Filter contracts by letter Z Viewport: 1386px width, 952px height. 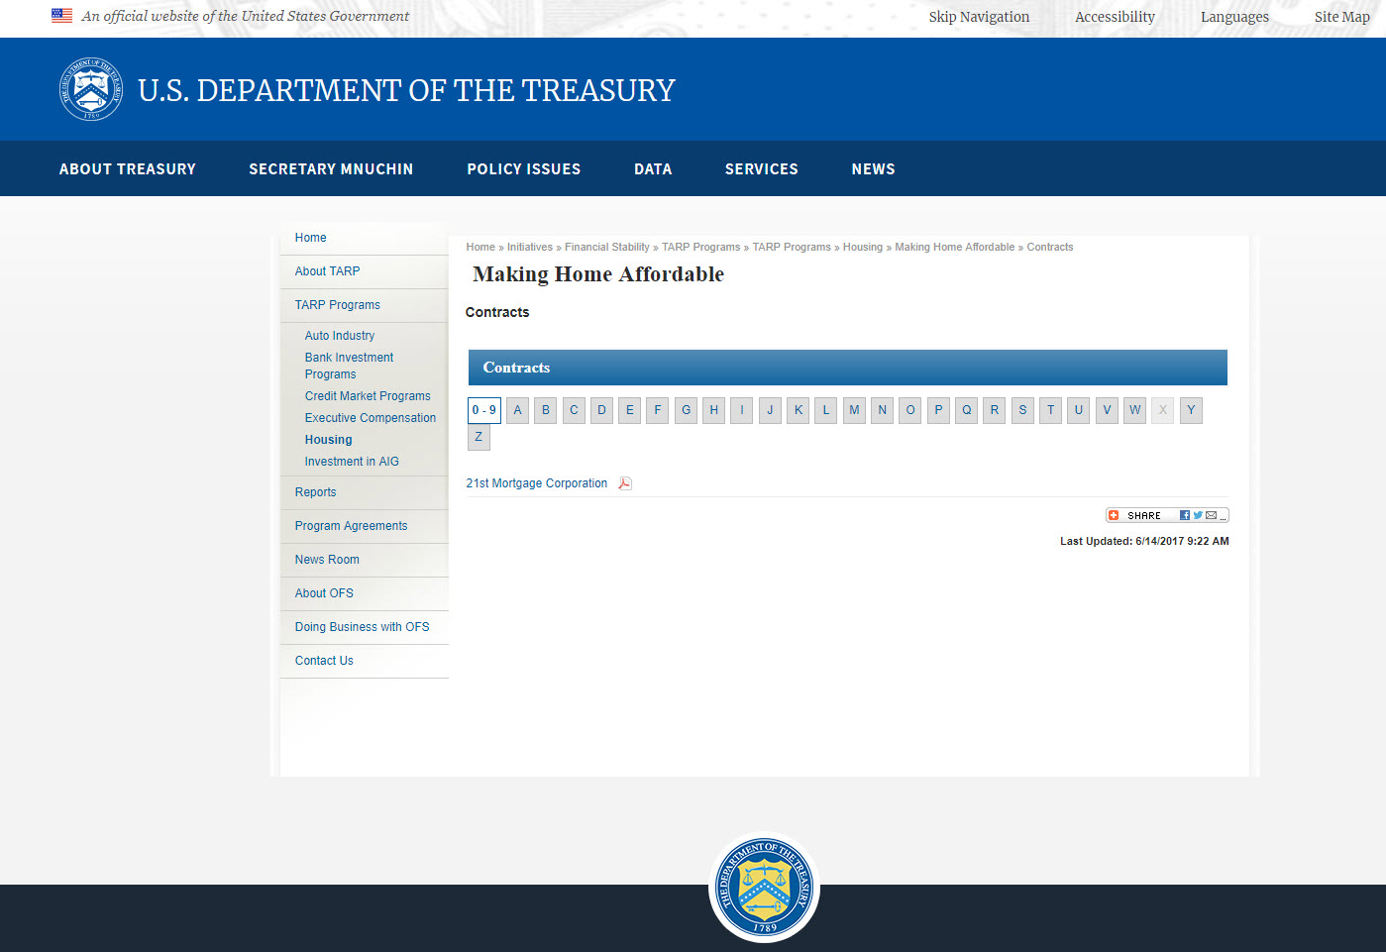pos(479,437)
